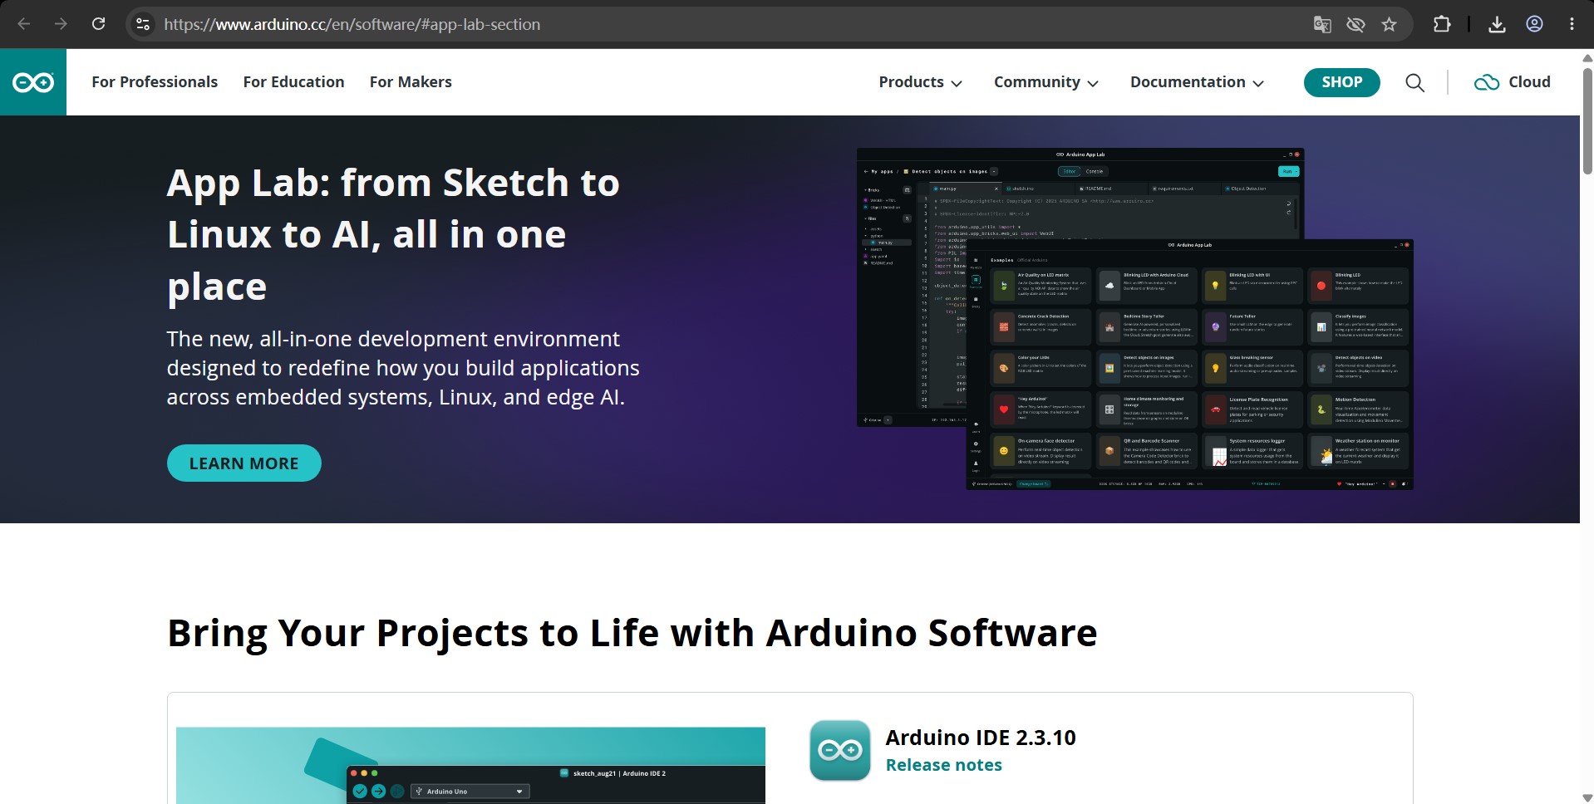1594x804 pixels.
Task: Click the Cloud link text
Action: [1529, 82]
